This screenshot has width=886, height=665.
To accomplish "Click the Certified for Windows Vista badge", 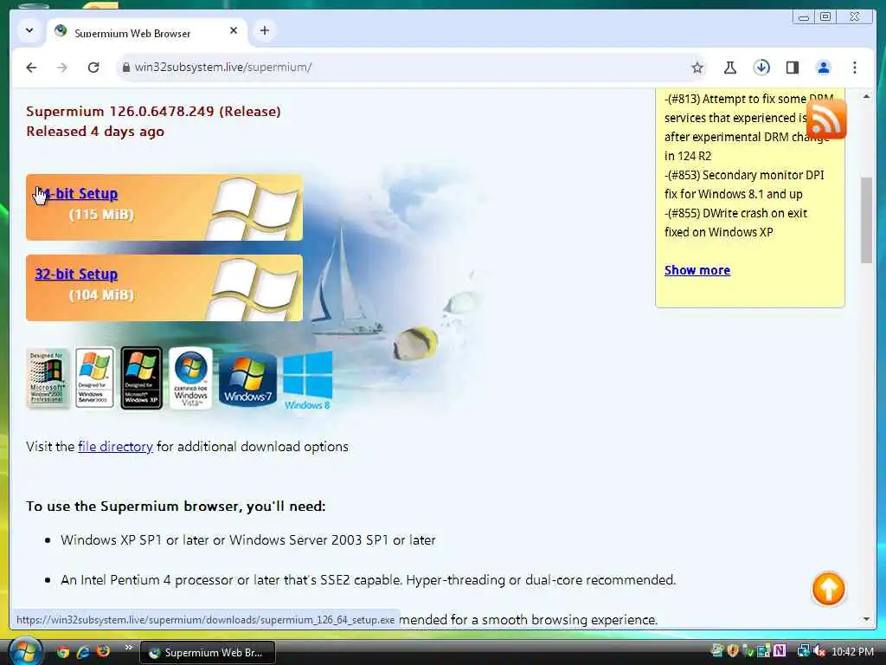I will point(190,378).
